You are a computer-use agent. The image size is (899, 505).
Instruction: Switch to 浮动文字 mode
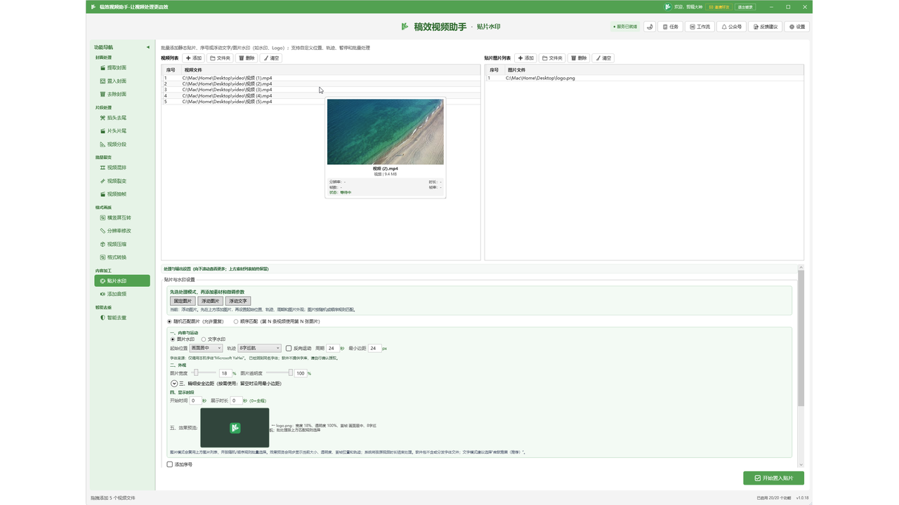[x=238, y=301]
